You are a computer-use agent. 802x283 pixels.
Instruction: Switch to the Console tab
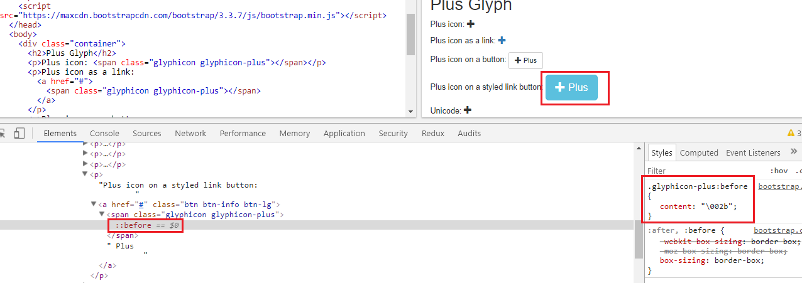104,133
